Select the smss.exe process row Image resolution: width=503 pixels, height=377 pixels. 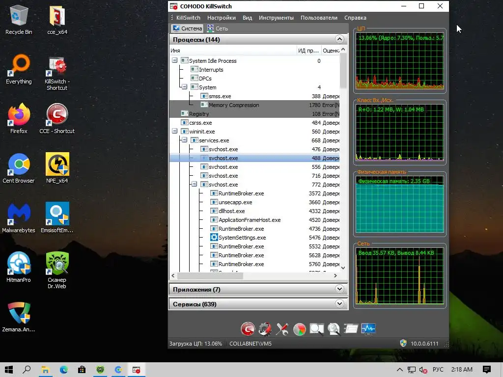(254, 96)
